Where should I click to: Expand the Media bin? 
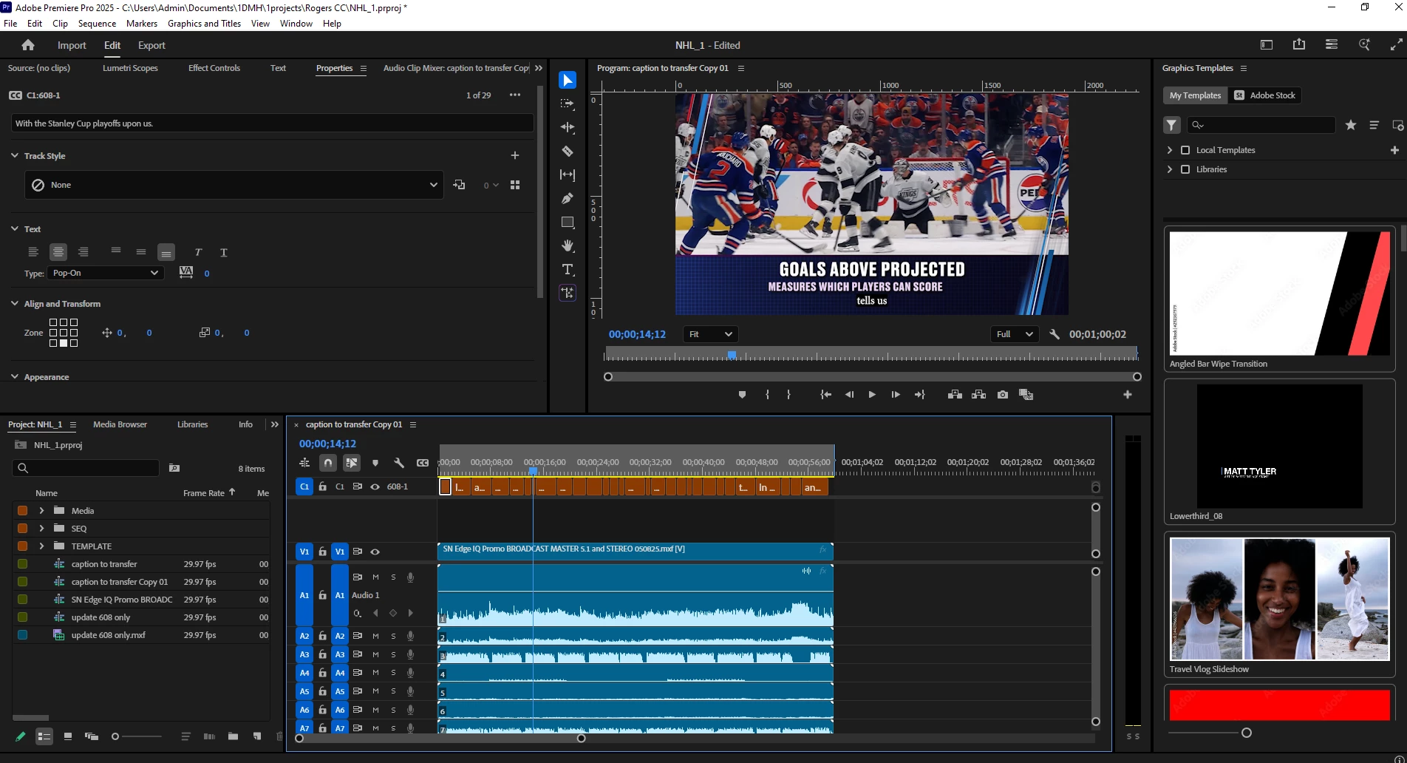(x=41, y=510)
